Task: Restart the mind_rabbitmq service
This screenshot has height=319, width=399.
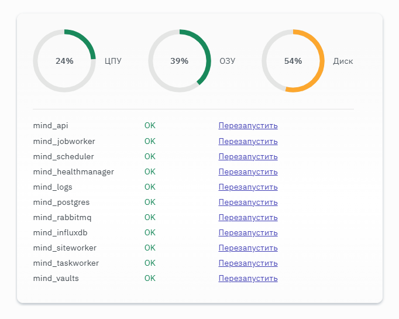Action: pos(247,217)
